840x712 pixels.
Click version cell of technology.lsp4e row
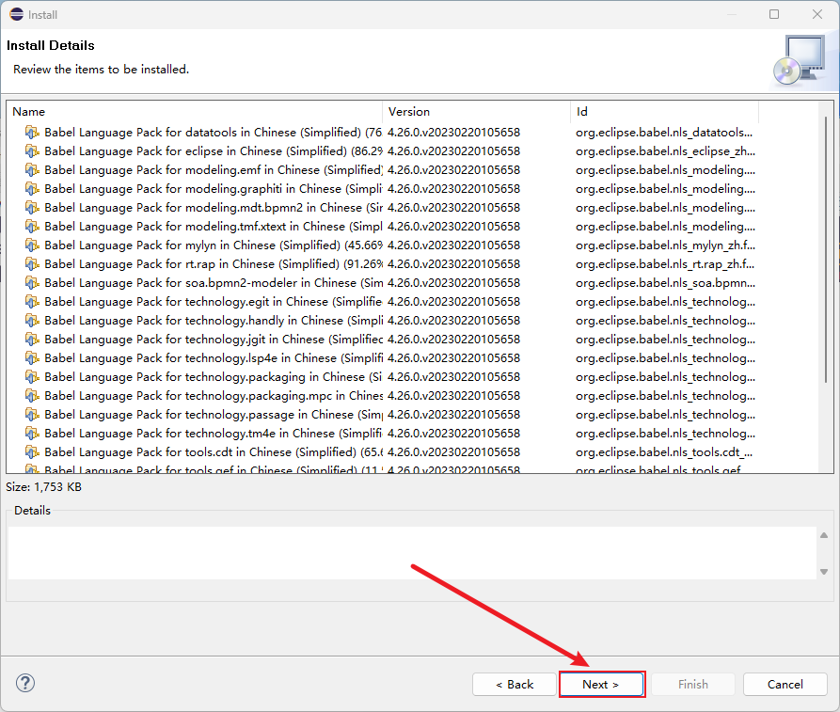pos(453,357)
